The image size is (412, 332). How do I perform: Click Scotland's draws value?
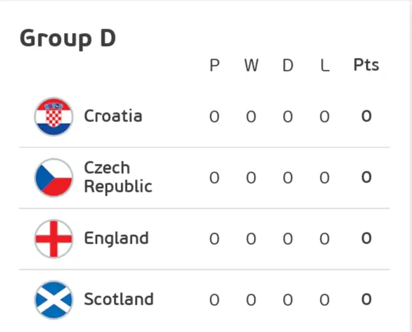click(288, 300)
